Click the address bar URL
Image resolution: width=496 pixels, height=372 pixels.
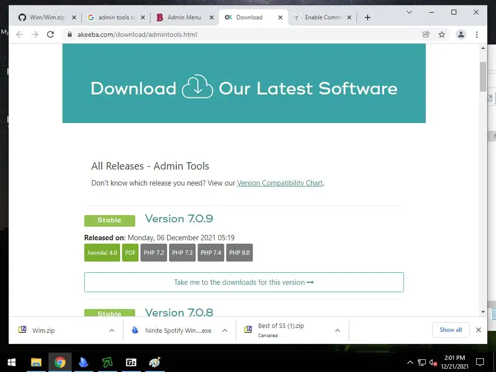click(137, 34)
